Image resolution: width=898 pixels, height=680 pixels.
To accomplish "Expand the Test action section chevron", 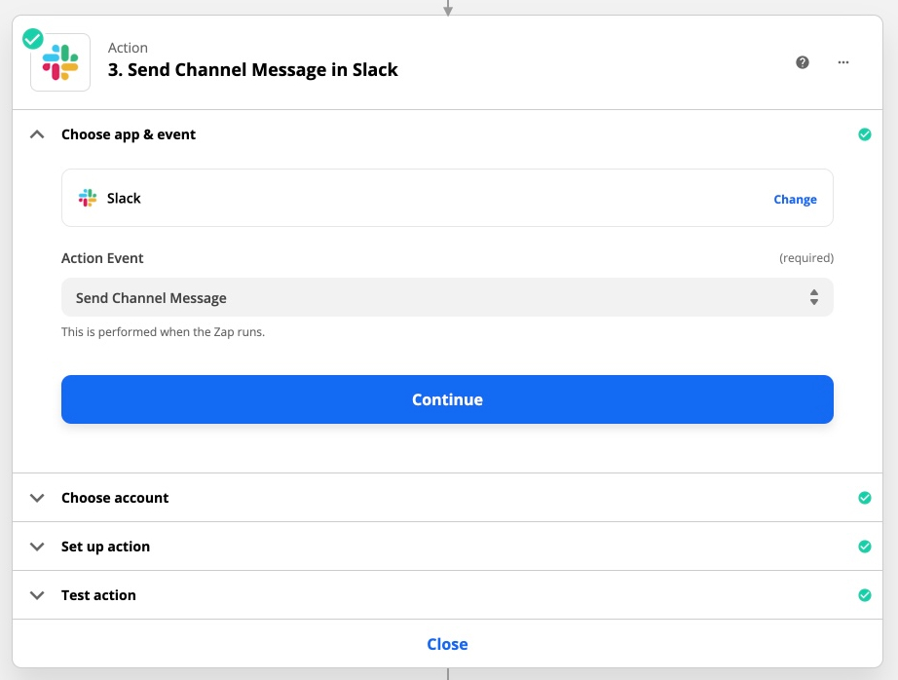I will [x=37, y=595].
